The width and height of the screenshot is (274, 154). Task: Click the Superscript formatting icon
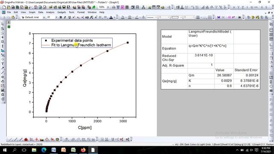[x=74, y=17]
